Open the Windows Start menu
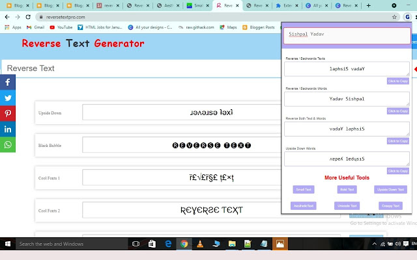417x260 pixels. point(8,244)
